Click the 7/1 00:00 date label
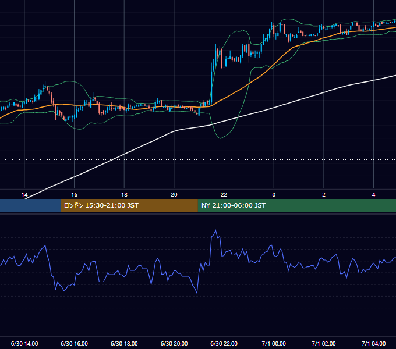Image resolution: width=396 pixels, height=349 pixels. [x=274, y=343]
